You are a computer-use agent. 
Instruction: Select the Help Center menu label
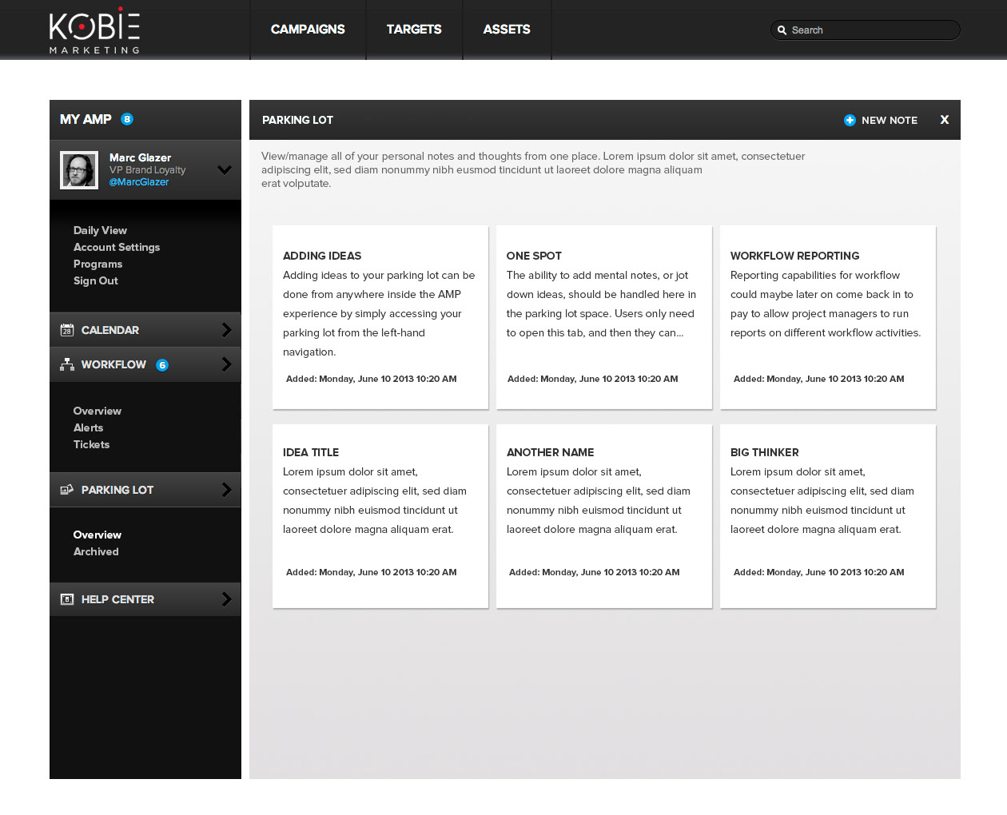pyautogui.click(x=117, y=599)
